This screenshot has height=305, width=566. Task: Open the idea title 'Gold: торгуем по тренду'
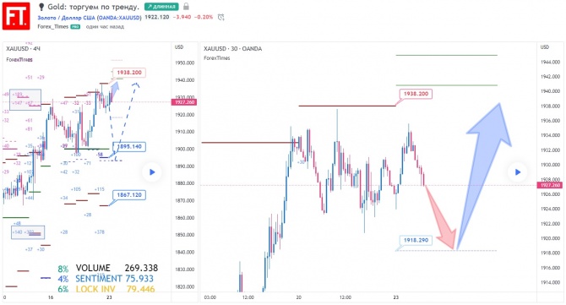(94, 7)
